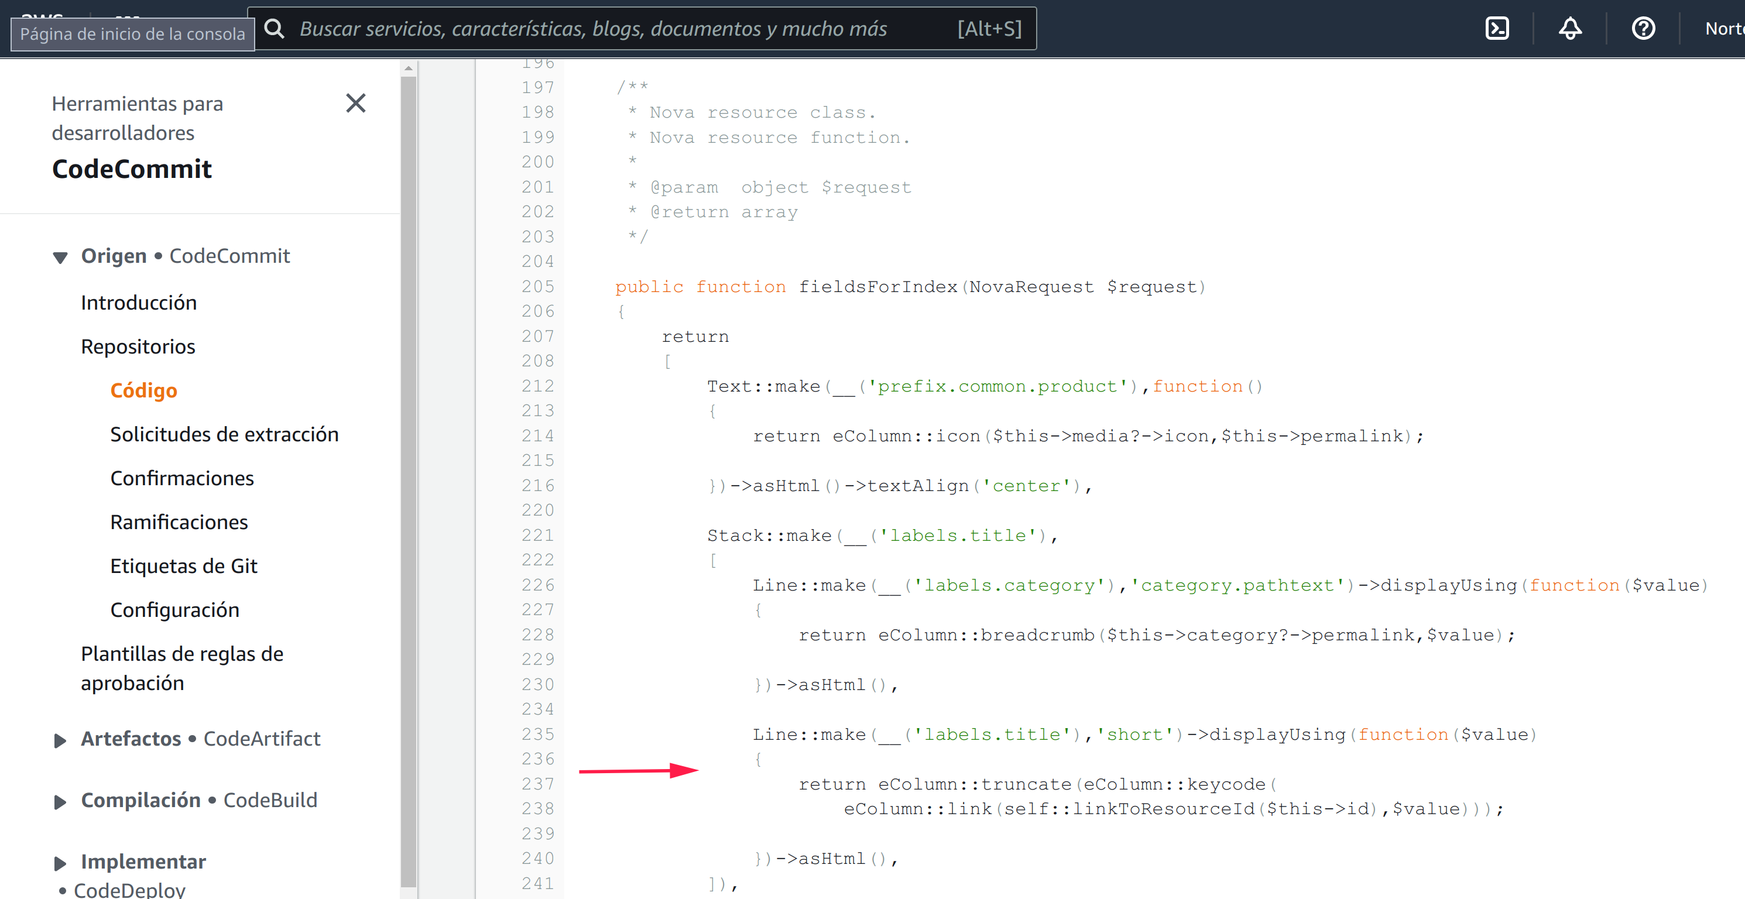Close the CodeCommit side panel with the X
Screen dimensions: 1745x899
click(x=356, y=103)
